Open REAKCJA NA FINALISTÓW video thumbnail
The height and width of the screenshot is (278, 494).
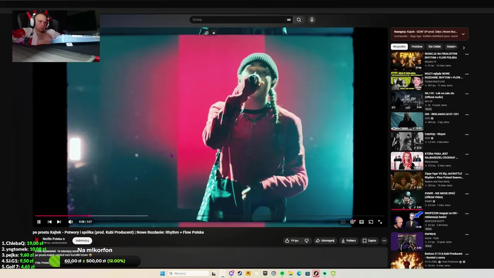tap(407, 61)
